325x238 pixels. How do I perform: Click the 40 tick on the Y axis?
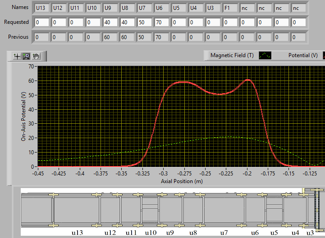point(31,109)
